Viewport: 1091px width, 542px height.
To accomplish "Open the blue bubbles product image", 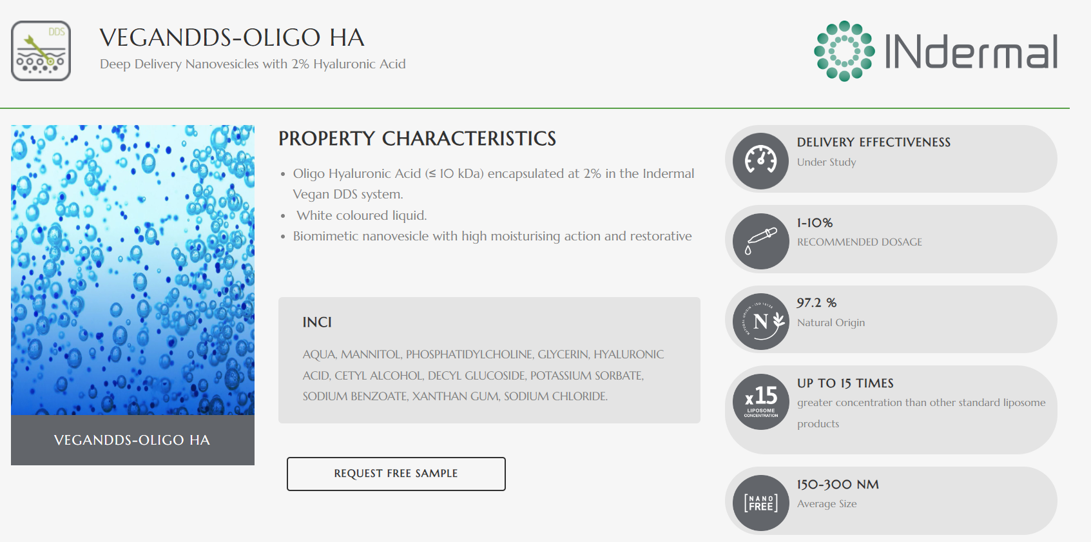I will 133,269.
